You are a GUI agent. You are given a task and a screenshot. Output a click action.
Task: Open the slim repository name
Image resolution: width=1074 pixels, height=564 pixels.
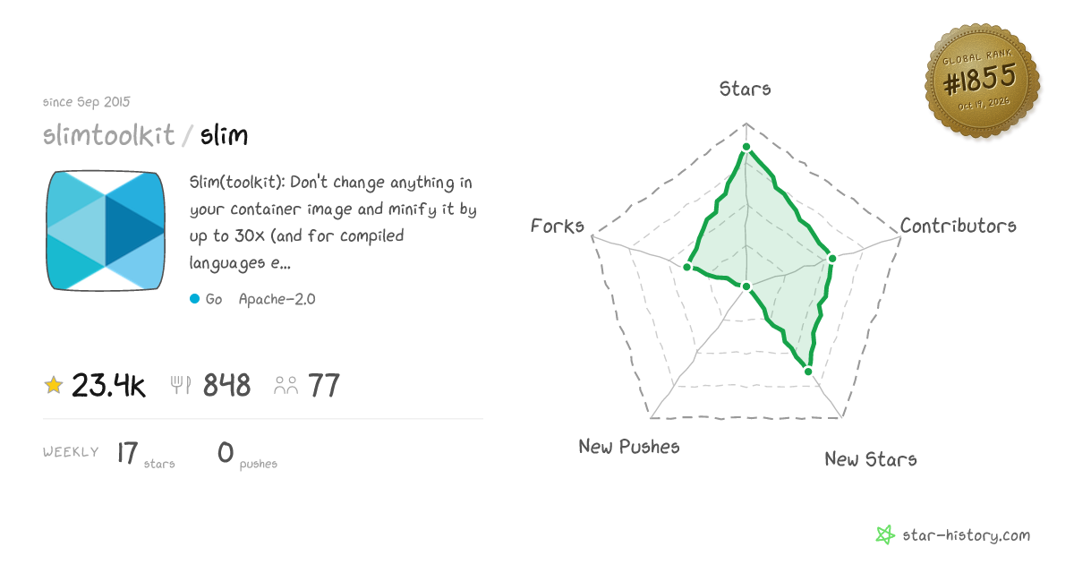(x=224, y=136)
